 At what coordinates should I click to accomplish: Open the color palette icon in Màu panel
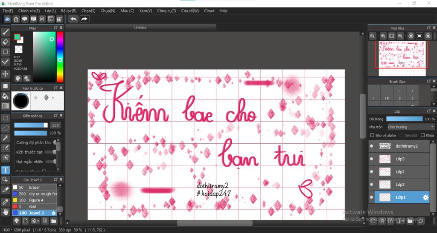point(18,78)
